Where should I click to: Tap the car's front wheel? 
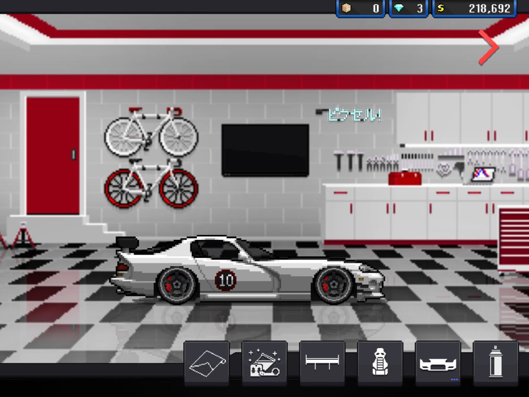click(334, 285)
